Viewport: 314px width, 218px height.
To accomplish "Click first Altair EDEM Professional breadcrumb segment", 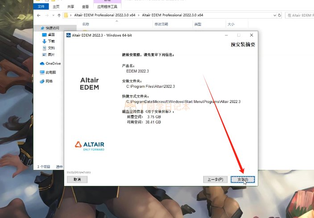I will [105, 15].
